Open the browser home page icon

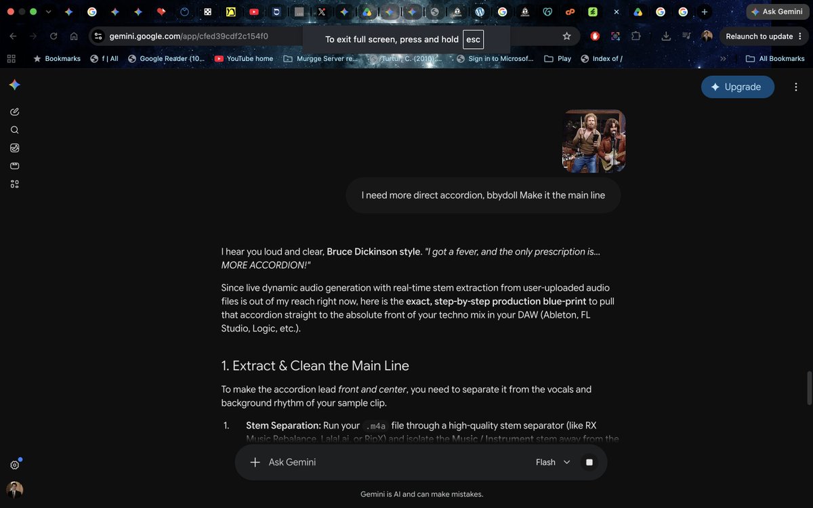click(74, 37)
